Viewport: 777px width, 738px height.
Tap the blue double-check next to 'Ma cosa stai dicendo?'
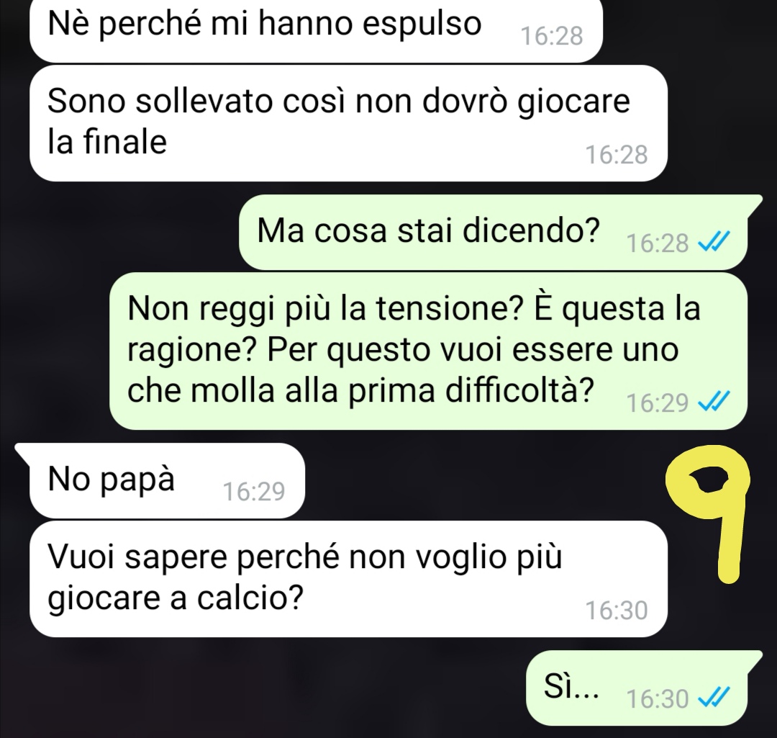(x=713, y=243)
